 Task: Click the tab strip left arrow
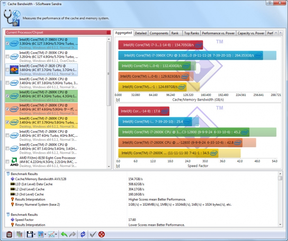click(x=276, y=33)
